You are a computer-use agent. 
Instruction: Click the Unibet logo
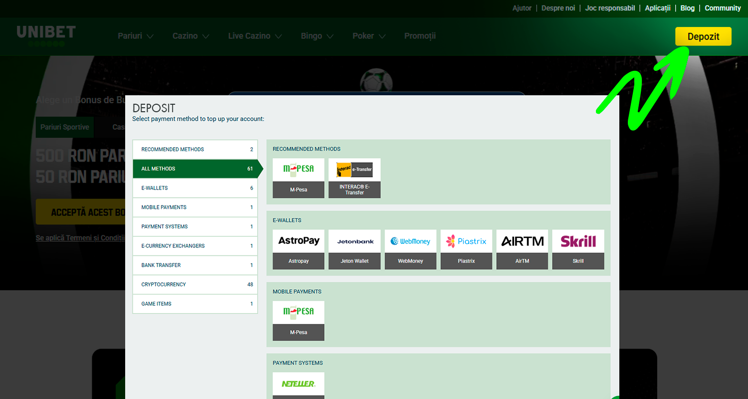[46, 36]
